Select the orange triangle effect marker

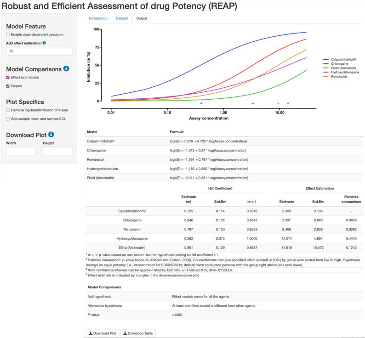[x=278, y=103]
